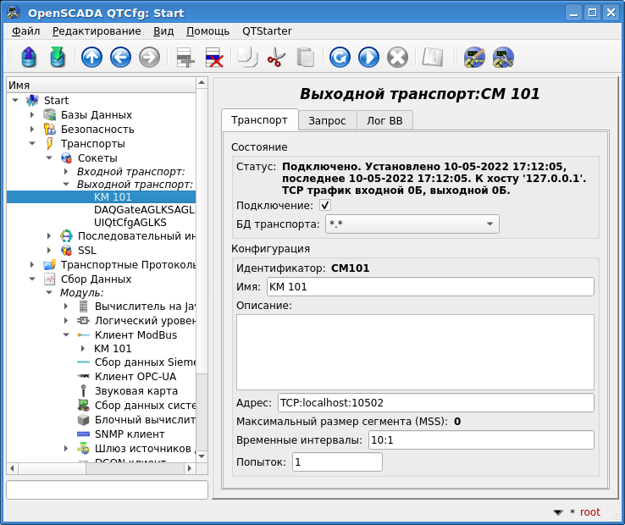The height and width of the screenshot is (525, 625).
Task: Click the OpenSCADA window title icon
Action: [14, 13]
